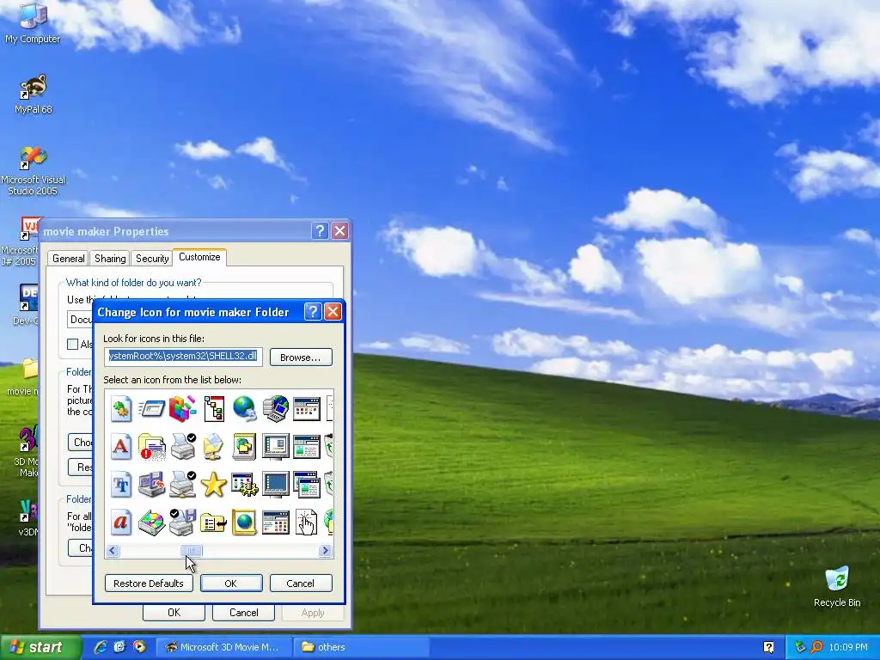This screenshot has width=880, height=660.
Task: Select the Customize tab
Action: pos(199,257)
